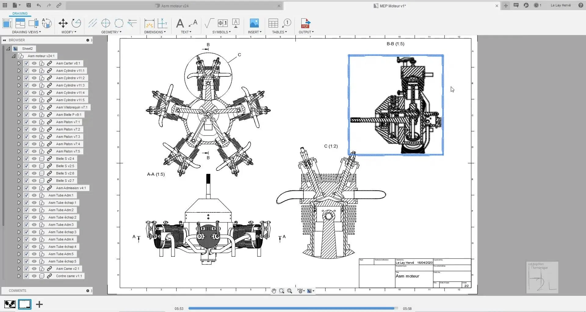Image resolution: width=586 pixels, height=312 pixels.
Task: Save the document with the save icon
Action: tap(29, 5)
